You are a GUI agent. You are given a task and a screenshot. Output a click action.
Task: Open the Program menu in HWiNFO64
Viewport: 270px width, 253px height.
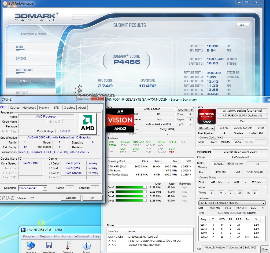point(29,236)
